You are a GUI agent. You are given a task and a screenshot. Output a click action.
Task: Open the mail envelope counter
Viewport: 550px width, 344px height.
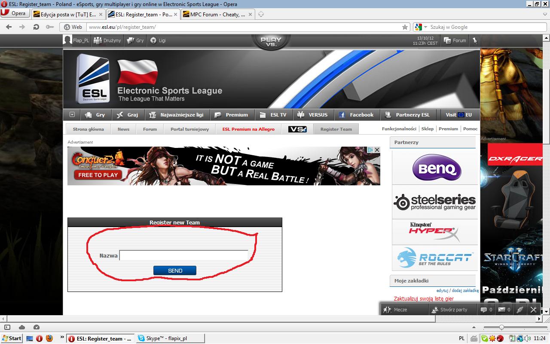[504, 310]
